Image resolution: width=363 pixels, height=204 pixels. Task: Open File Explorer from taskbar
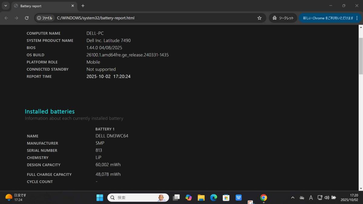(201, 198)
